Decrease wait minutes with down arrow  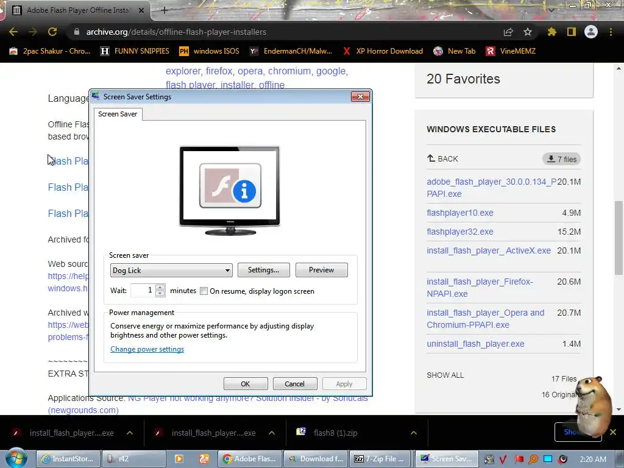[x=160, y=294]
